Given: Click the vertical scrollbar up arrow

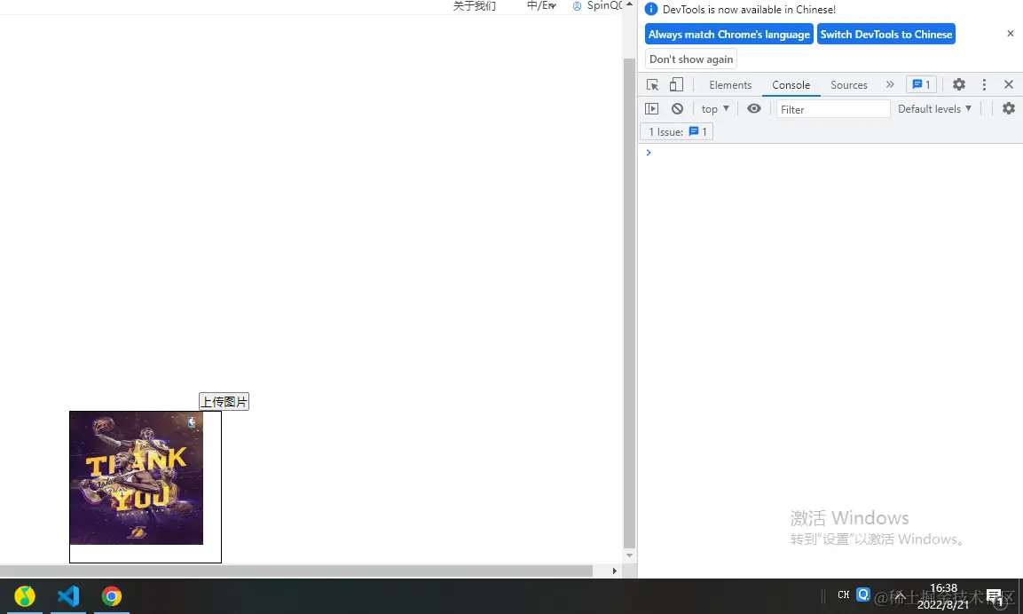Looking at the screenshot, I should tap(629, 4).
